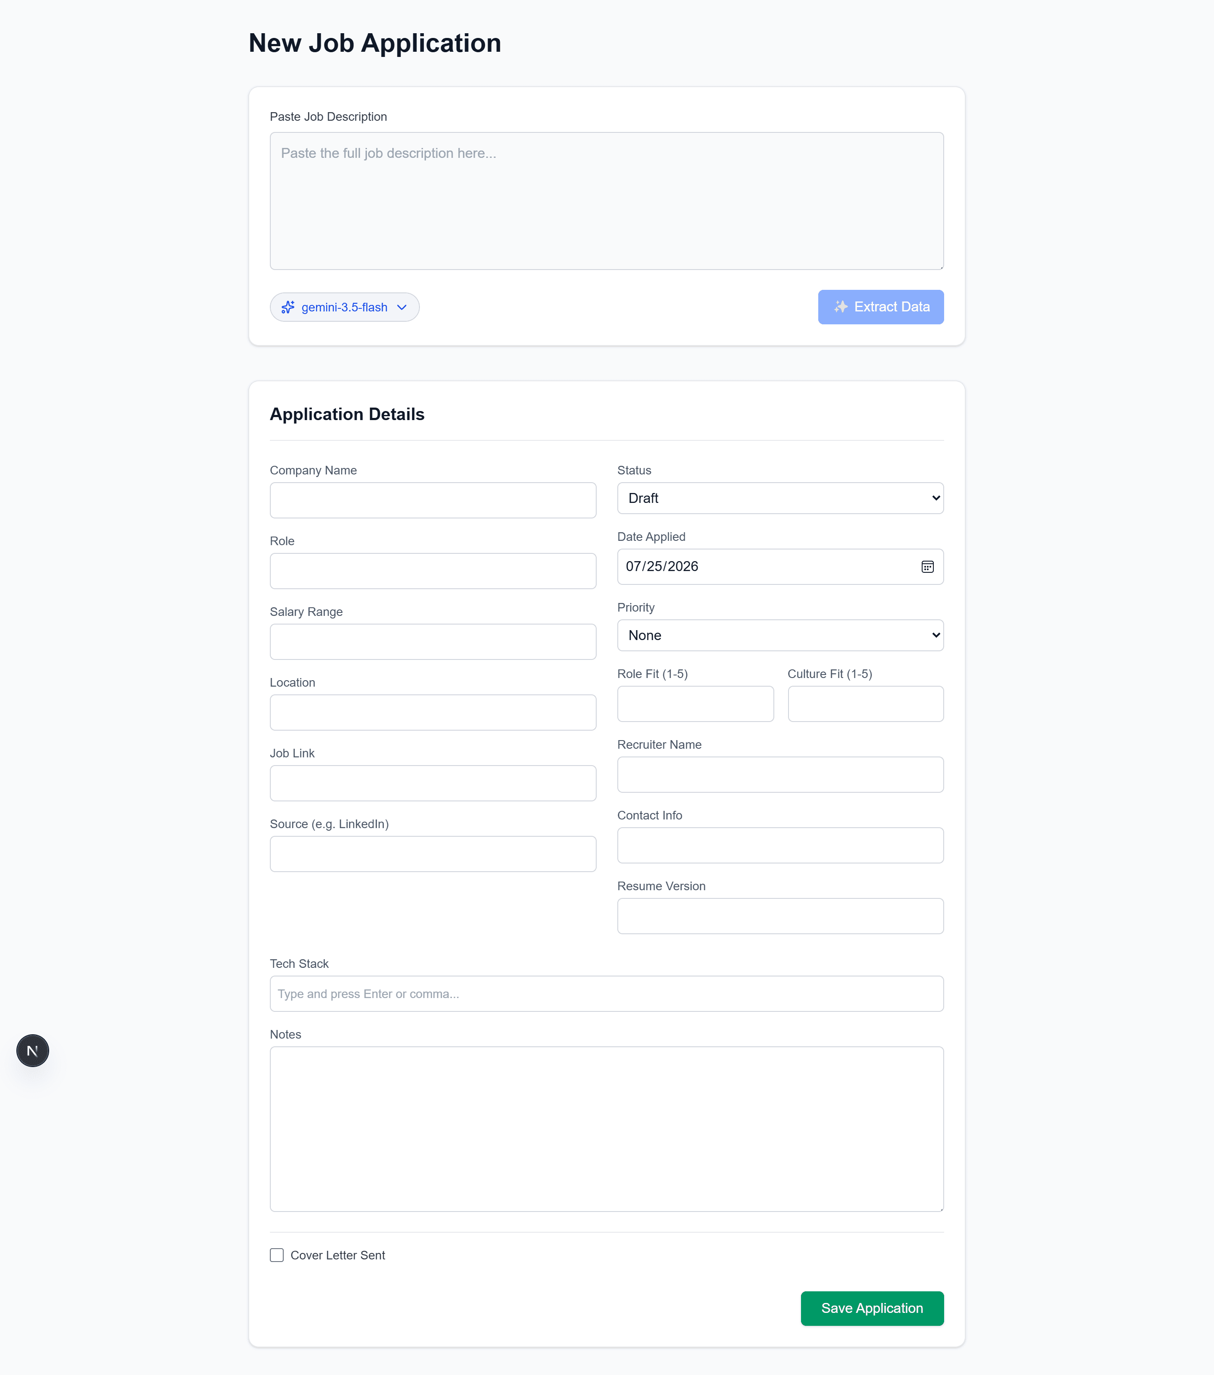
Task: Click into the Tech Stack tag input
Action: pyautogui.click(x=607, y=994)
